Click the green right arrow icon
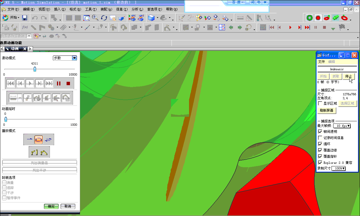Screen dimensions: 360x216 coord(240,27)
